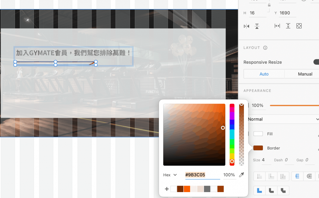Pick the last rust-brown saved swatch
Viewport: 319px width, 198px height.
[x=221, y=189]
